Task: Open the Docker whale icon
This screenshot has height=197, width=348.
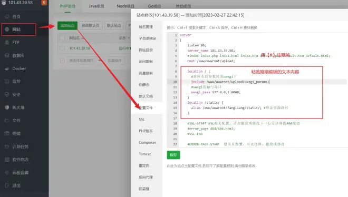Action: [7, 68]
